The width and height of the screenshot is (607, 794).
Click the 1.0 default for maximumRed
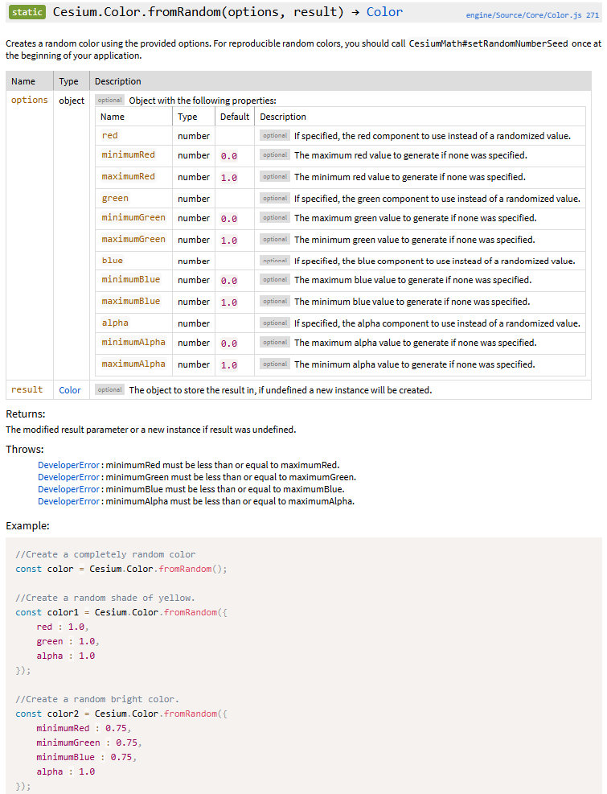(x=229, y=178)
